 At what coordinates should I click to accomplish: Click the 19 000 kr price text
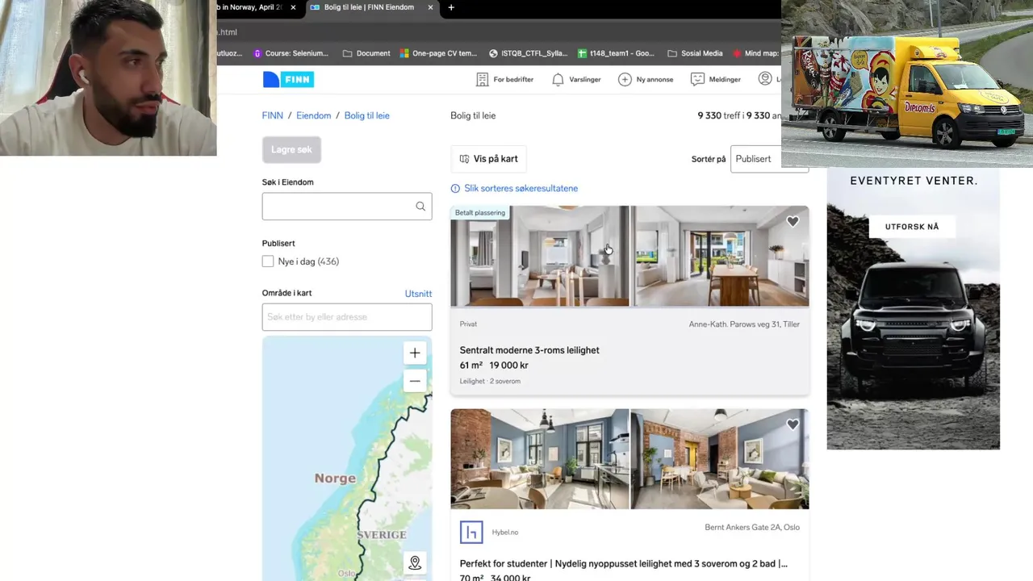click(508, 366)
